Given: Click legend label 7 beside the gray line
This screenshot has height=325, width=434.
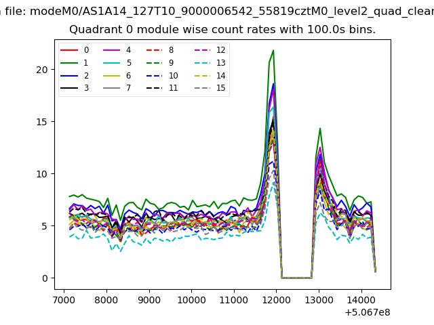Looking at the screenshot, I should [128, 89].
